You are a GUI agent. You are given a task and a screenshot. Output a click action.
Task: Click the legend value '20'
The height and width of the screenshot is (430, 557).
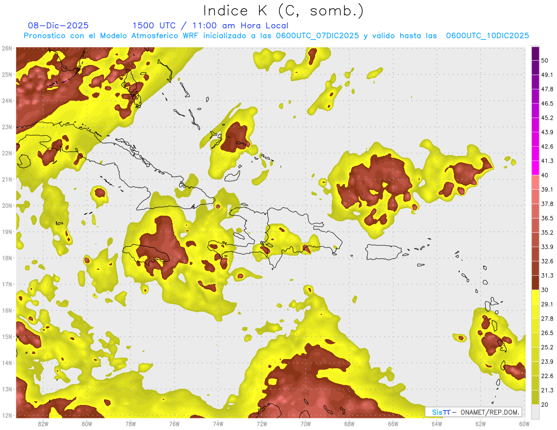545,404
